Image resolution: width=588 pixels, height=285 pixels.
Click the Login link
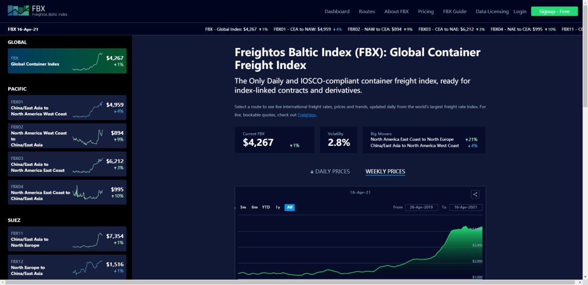click(x=520, y=11)
